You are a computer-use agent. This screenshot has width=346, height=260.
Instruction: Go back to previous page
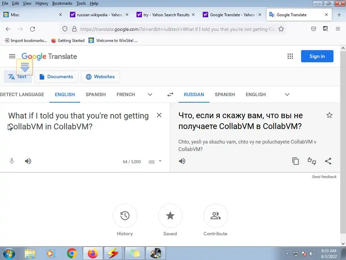coord(8,29)
